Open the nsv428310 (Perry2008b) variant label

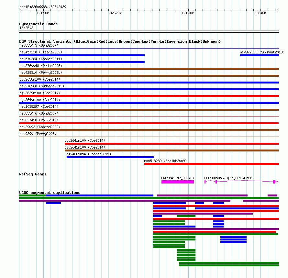pyautogui.click(x=41, y=72)
